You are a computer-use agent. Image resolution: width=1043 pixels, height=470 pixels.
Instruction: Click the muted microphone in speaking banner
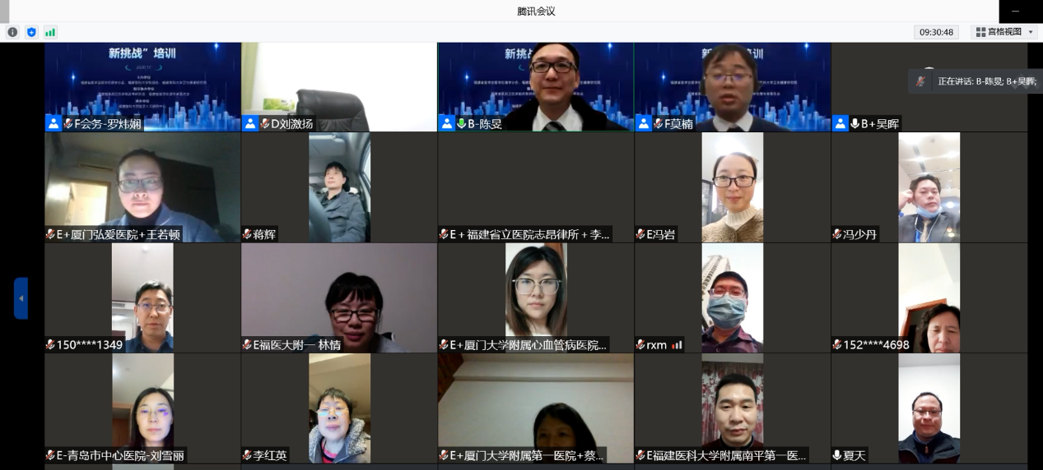point(923,81)
